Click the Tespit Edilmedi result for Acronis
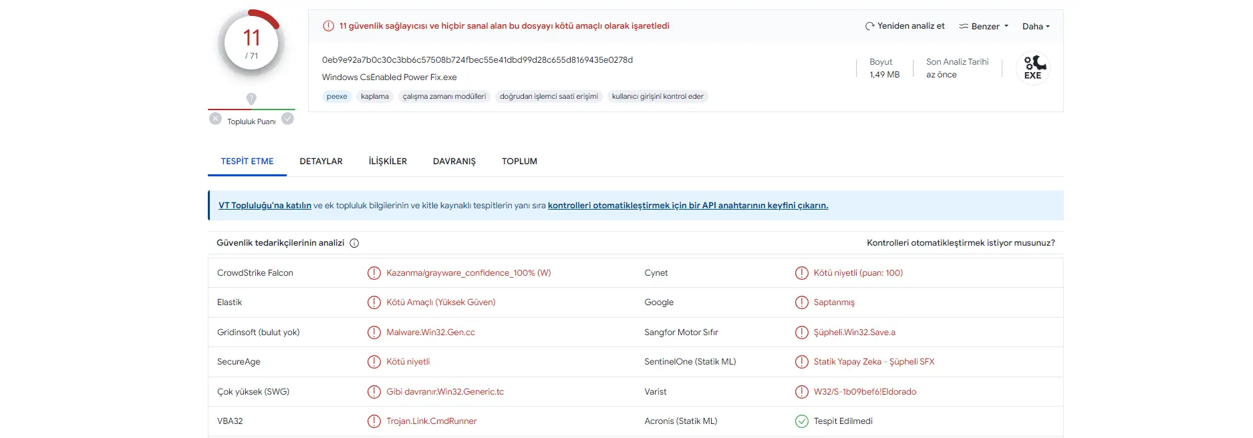1253x438 pixels. [843, 421]
